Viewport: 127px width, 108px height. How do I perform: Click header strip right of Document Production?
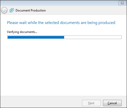pos(86,10)
